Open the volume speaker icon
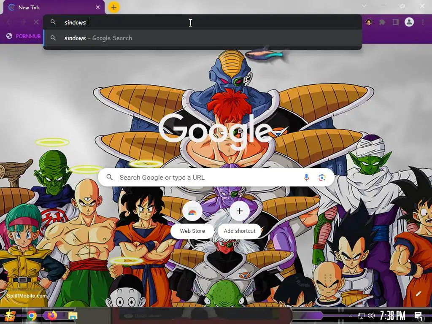The height and width of the screenshot is (324, 432). pos(371,316)
